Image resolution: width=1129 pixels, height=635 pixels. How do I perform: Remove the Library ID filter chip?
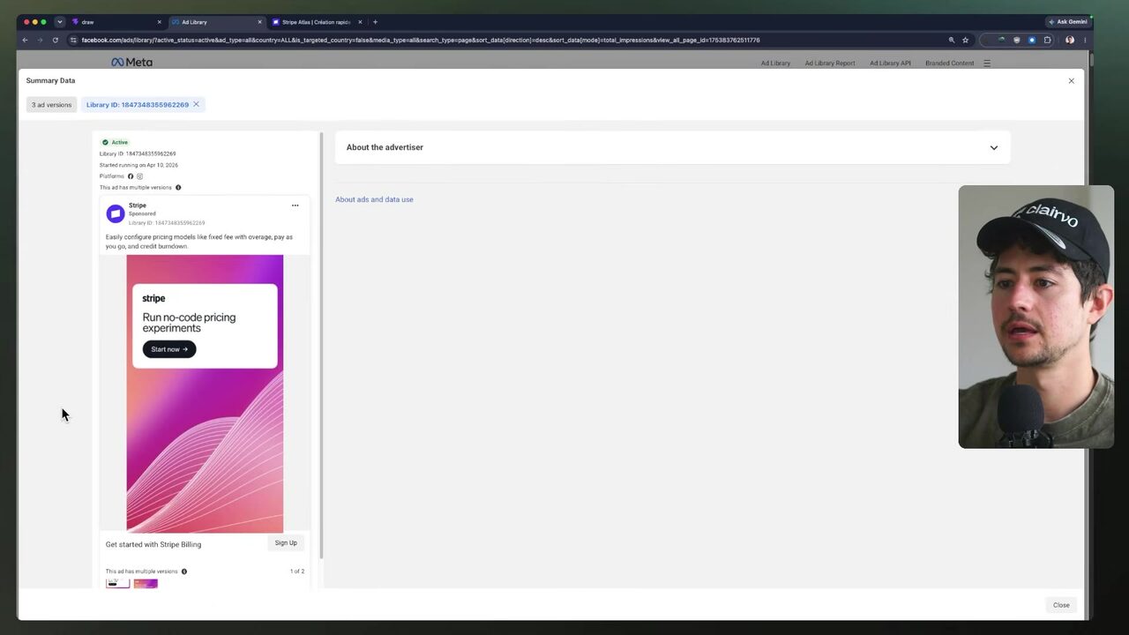pyautogui.click(x=196, y=104)
